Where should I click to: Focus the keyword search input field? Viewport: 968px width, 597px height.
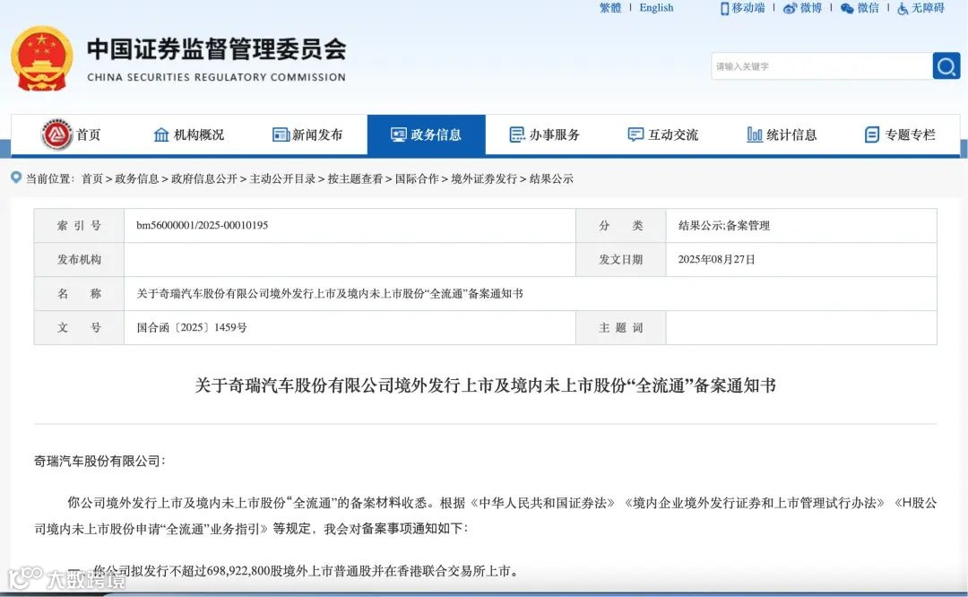[822, 66]
